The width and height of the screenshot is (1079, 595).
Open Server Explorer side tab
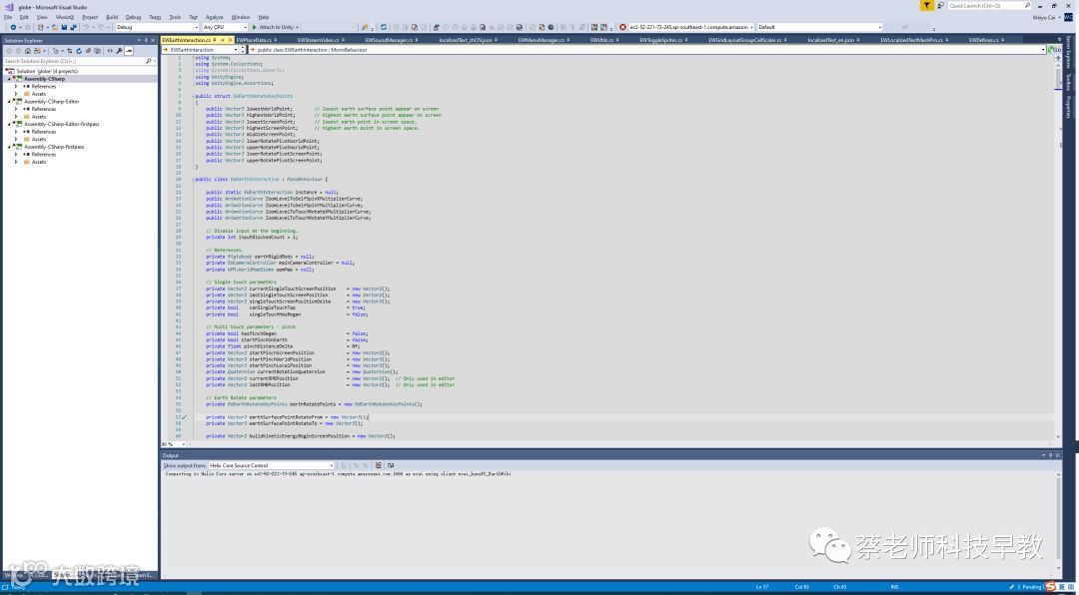coord(1069,52)
